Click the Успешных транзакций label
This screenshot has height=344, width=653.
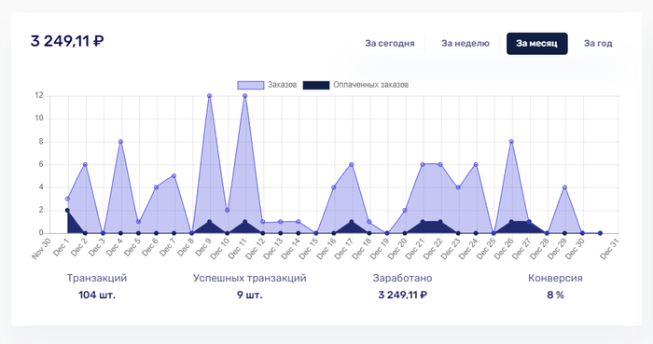pos(249,278)
